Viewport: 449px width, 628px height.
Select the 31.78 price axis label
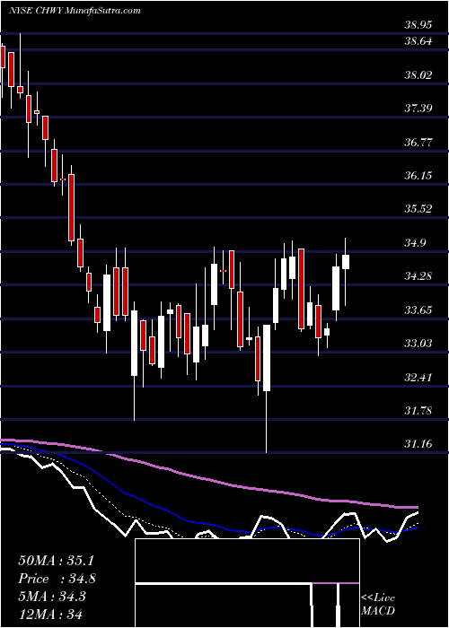coord(418,411)
